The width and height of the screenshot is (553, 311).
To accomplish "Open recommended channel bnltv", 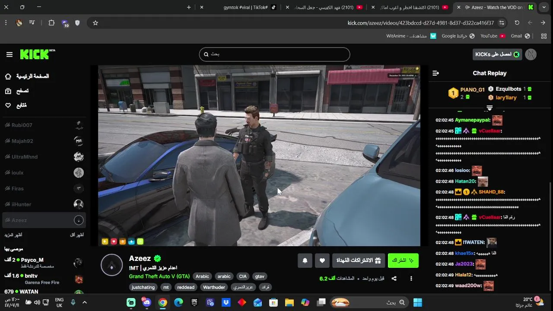I will 44,279.
